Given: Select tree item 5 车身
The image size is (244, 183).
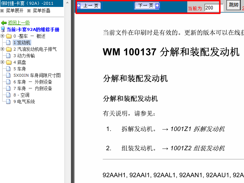Looking at the screenshot, I should click(x=20, y=69).
